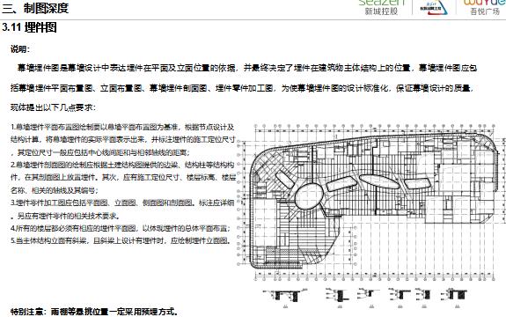Select the heading 三、制图深度
This screenshot has height=317, width=506.
[35, 8]
